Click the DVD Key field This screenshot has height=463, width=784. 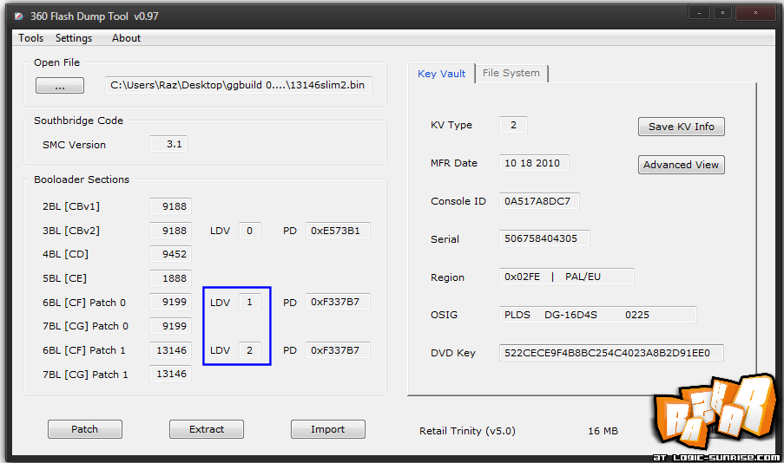point(611,353)
